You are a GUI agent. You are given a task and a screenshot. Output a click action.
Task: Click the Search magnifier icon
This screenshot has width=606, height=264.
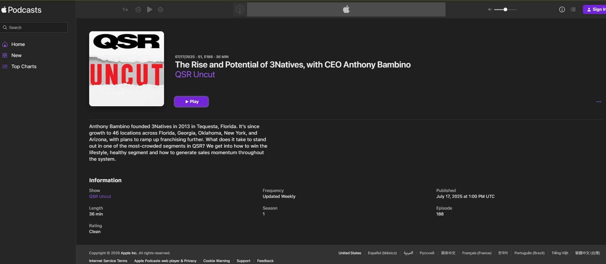point(5,27)
